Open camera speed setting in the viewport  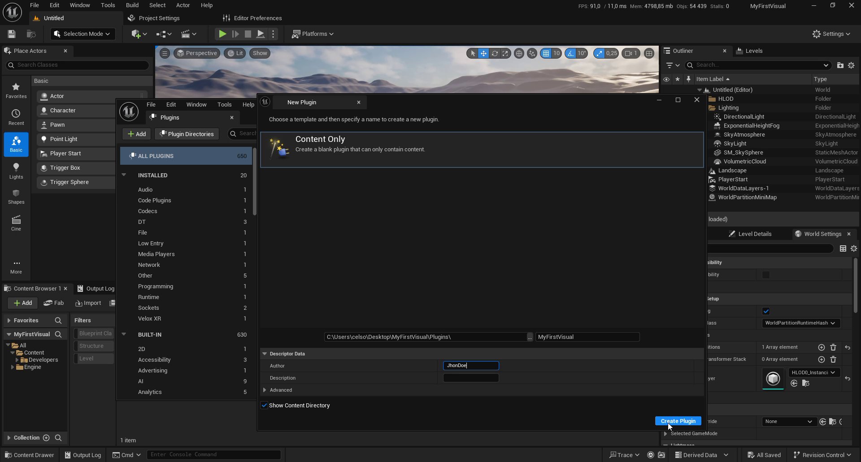(x=631, y=53)
